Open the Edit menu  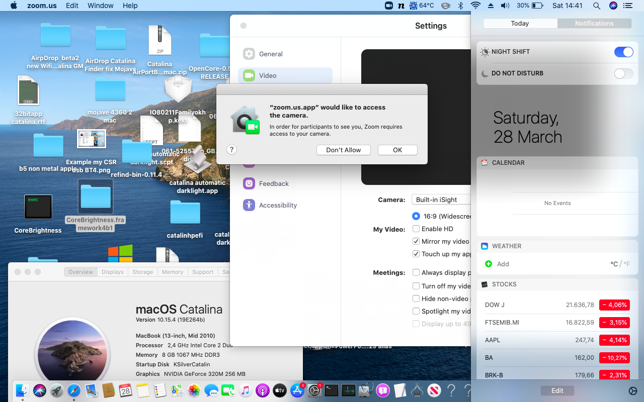pyautogui.click(x=72, y=6)
